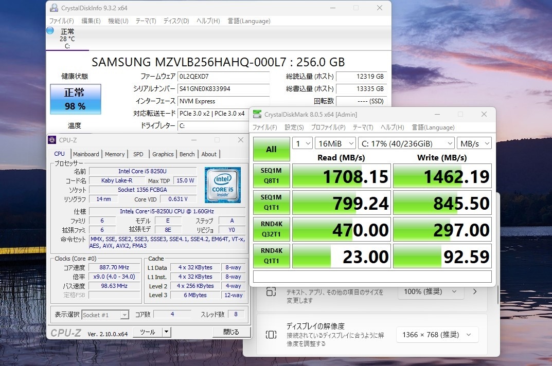552x366 pixels.
Task: Run the SEQ1M Q8T1 test
Action: coord(272,176)
